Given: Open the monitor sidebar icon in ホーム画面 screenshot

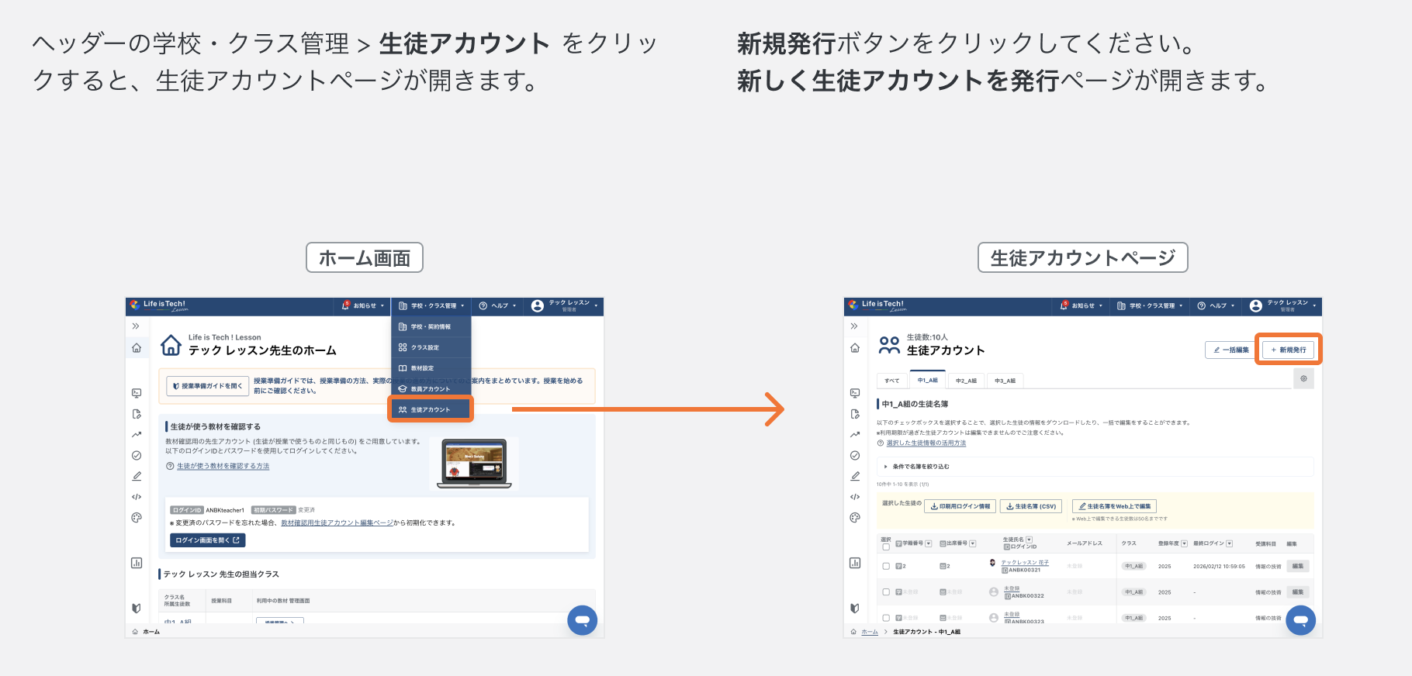Looking at the screenshot, I should 137,393.
